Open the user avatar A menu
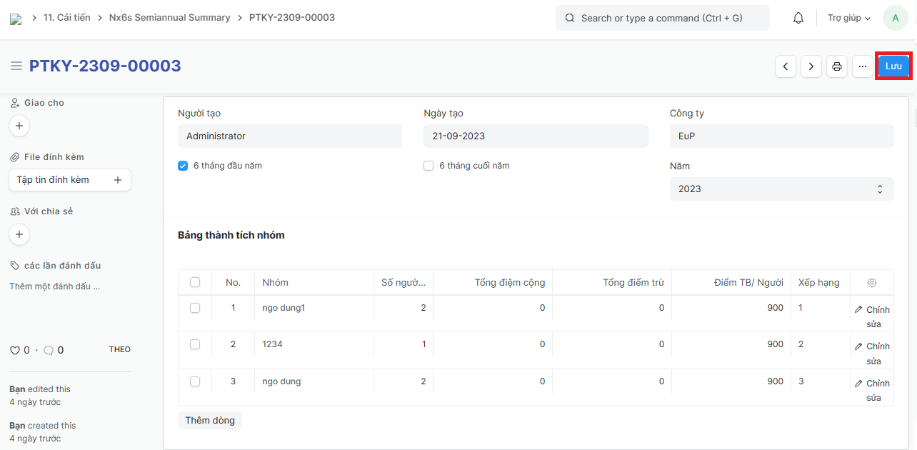This screenshot has height=450, width=917. point(895,18)
